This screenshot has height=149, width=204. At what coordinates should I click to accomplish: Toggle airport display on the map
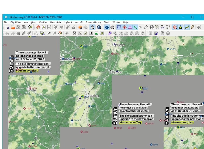tap(107, 27)
